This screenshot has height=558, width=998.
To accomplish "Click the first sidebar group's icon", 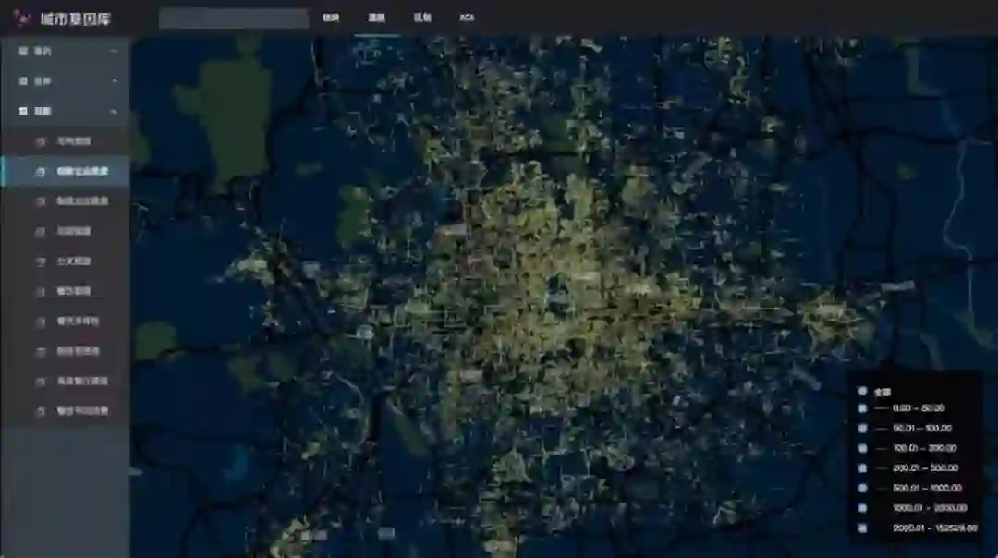I will tap(23, 51).
